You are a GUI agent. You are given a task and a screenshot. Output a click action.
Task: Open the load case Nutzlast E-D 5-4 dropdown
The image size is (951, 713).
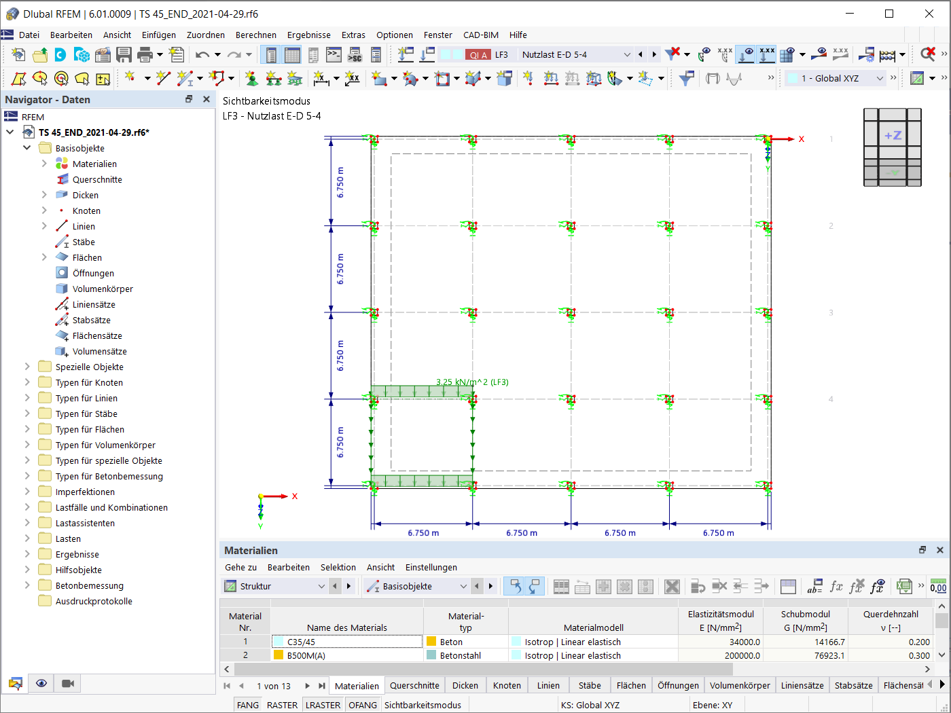pos(627,55)
